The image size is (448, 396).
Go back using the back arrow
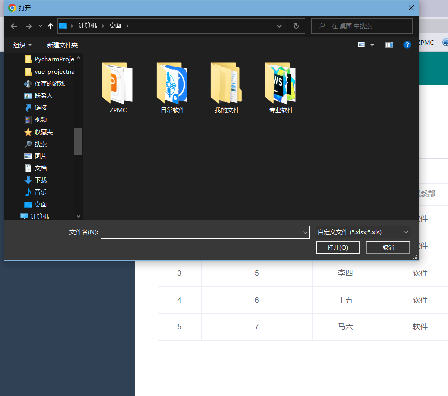[14, 26]
